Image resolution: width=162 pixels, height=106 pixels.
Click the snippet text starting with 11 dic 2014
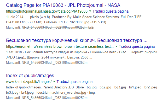tap(74, 17)
